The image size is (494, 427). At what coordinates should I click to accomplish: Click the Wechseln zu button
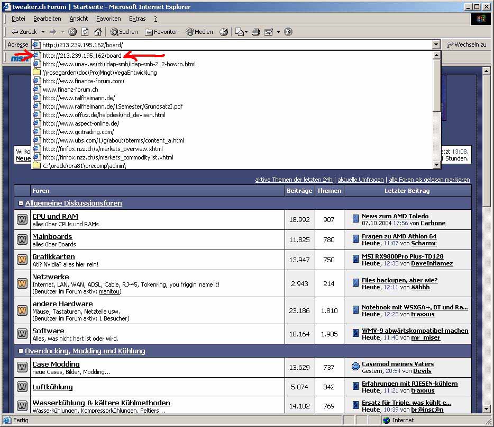(466, 45)
